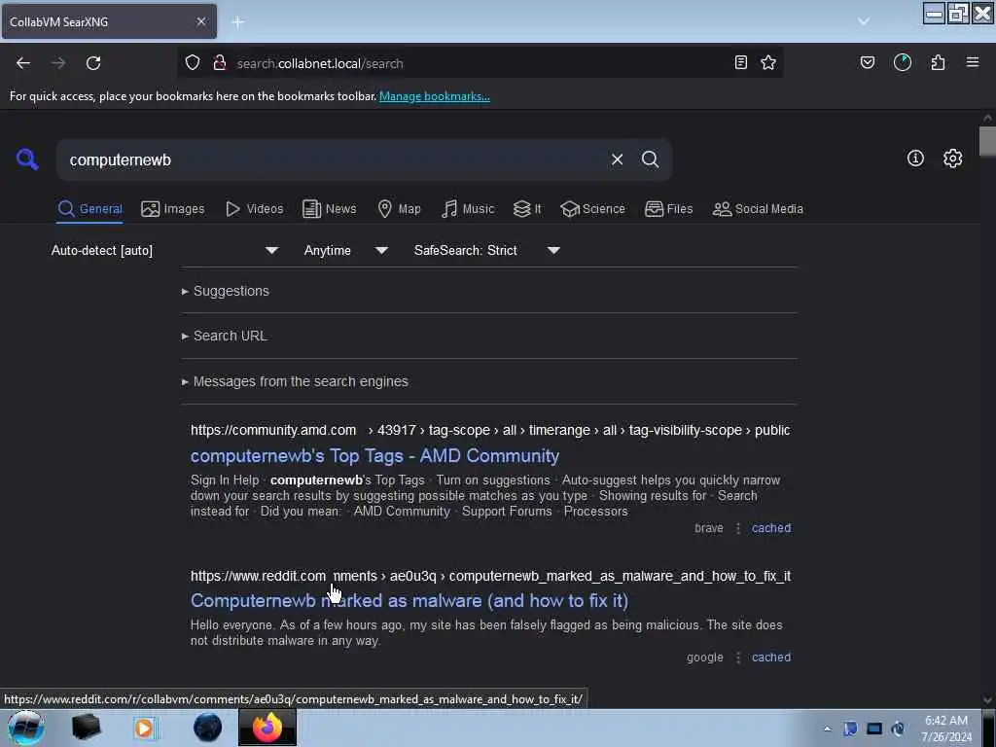Viewport: 996px width, 747px height.
Task: Switch to the Videos tab
Action: click(x=255, y=209)
